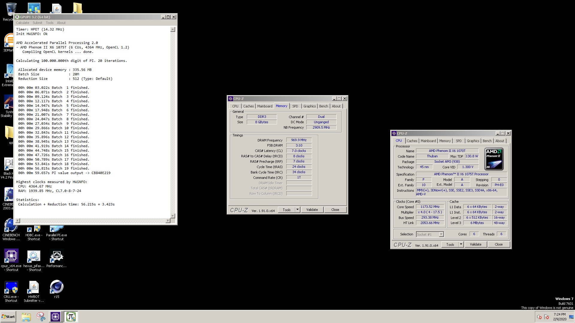Open the Submit menu in GPUPI
The height and width of the screenshot is (323, 575).
[37, 23]
